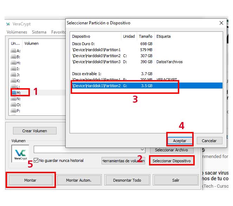The width and height of the screenshot is (233, 206).
Task: Click the 3.7 GB size cell
Action: tap(147, 74)
